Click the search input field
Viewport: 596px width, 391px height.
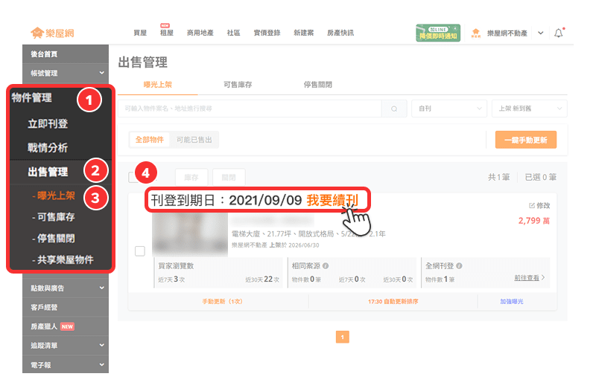[x=250, y=109]
